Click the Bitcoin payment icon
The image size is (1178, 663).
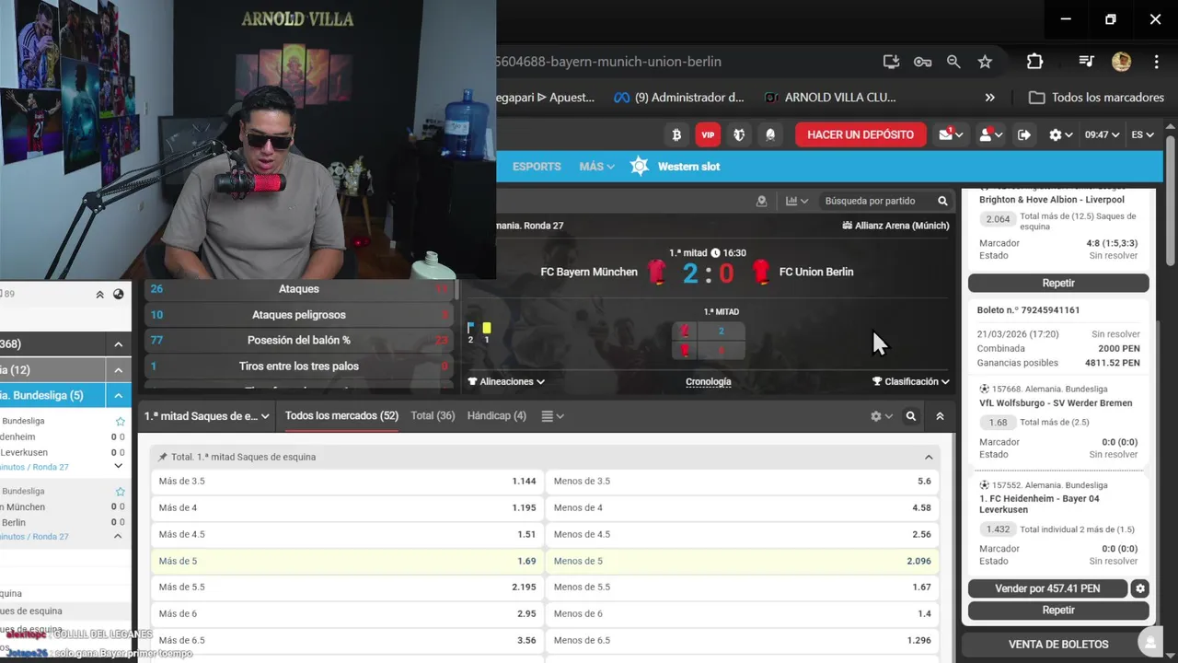coord(676,134)
